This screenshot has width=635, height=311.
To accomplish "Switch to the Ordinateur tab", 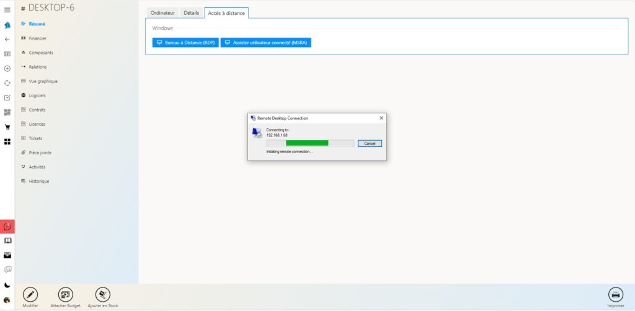I will [x=163, y=13].
